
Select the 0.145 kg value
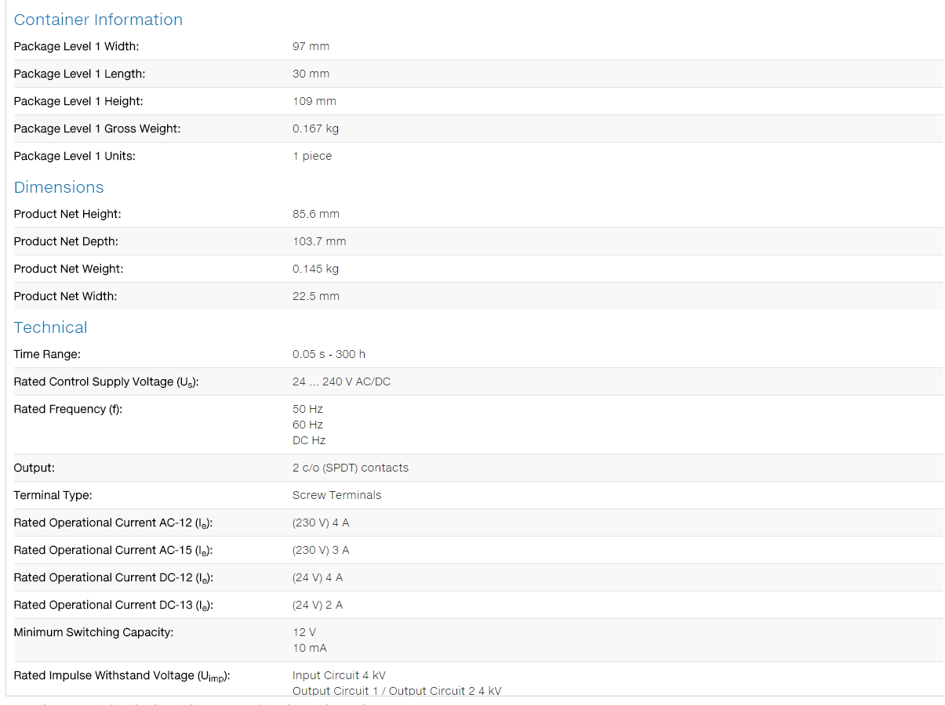[x=315, y=269]
